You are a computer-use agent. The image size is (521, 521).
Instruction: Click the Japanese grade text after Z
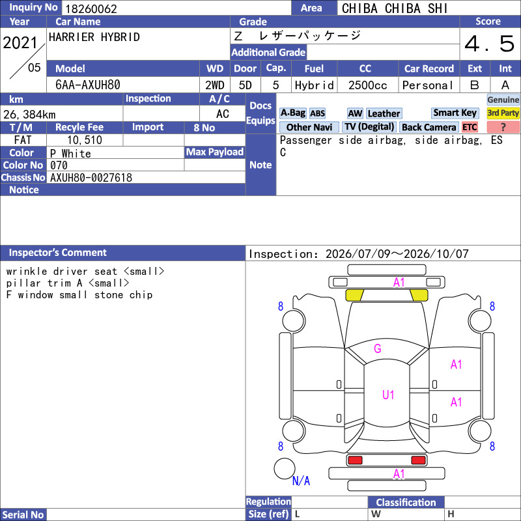(x=309, y=36)
